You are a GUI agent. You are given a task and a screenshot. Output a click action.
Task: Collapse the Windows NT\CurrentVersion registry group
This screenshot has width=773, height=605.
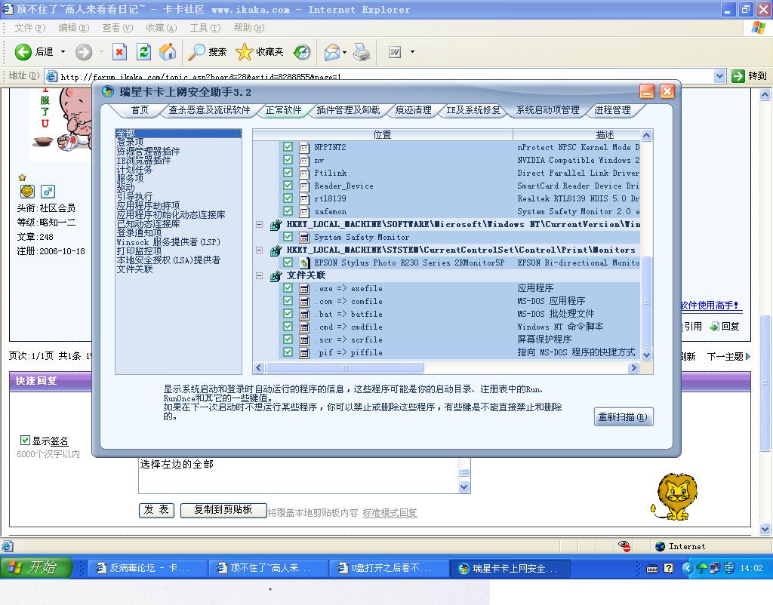260,224
